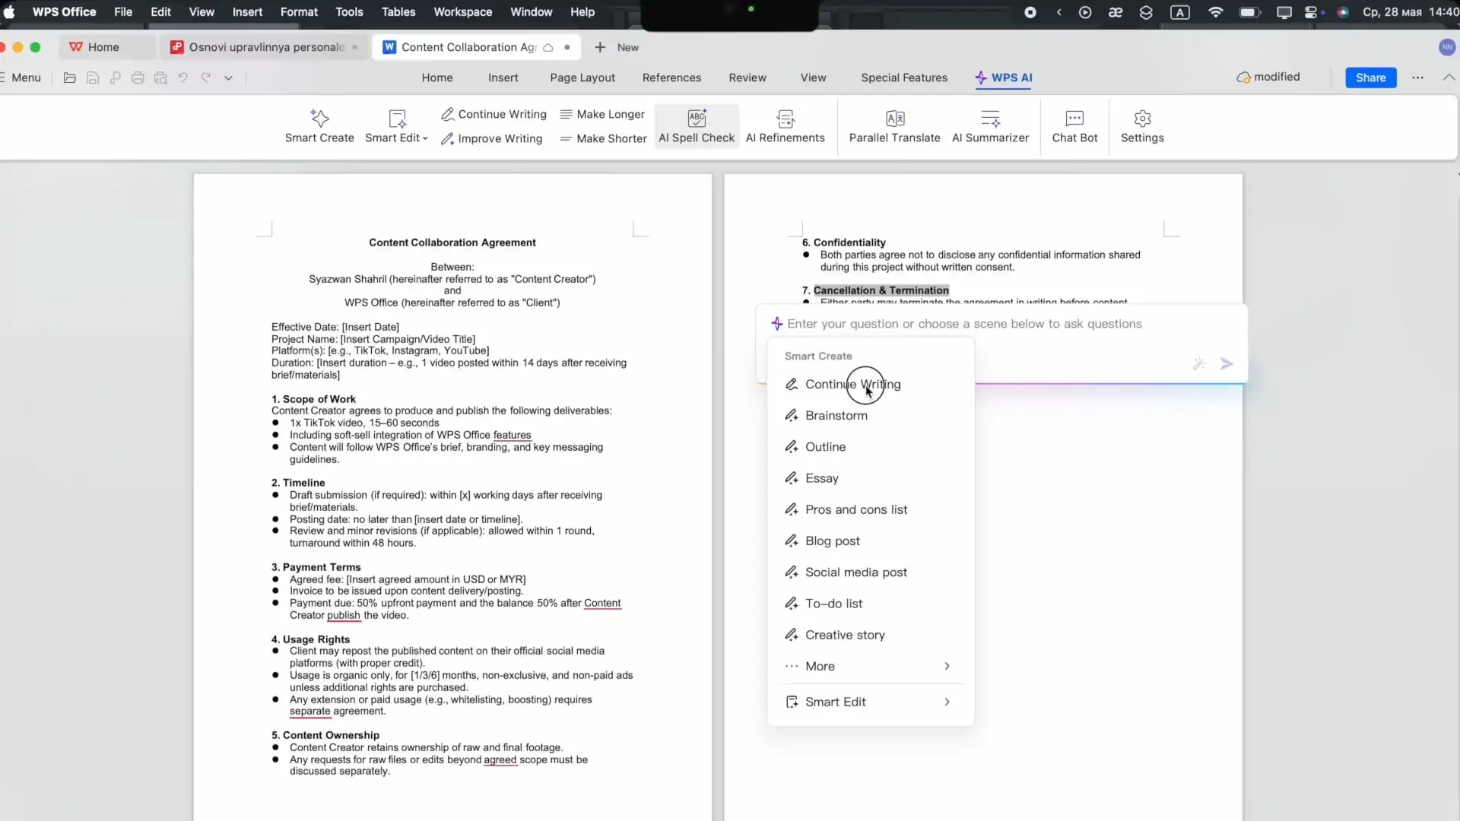Launch Parallel Translate
The width and height of the screenshot is (1460, 821).
pyautogui.click(x=894, y=126)
